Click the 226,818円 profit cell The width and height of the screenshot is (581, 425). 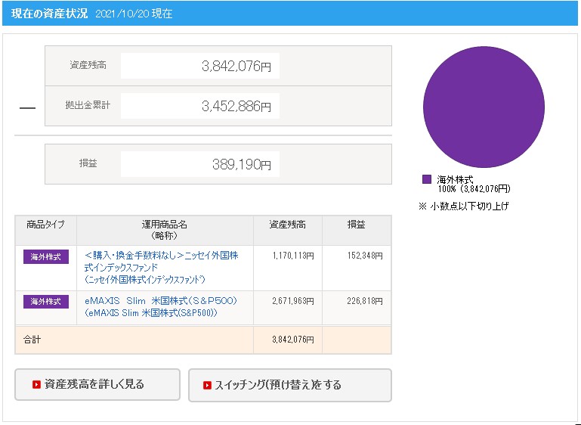[357, 308]
